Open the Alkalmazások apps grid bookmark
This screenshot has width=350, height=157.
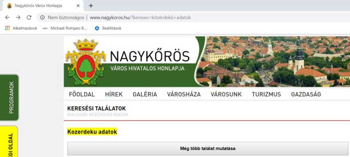(21, 28)
